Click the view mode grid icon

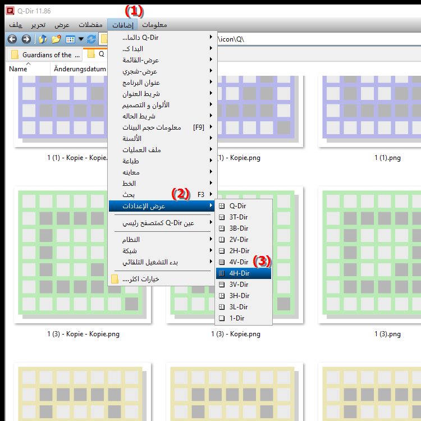click(x=70, y=39)
